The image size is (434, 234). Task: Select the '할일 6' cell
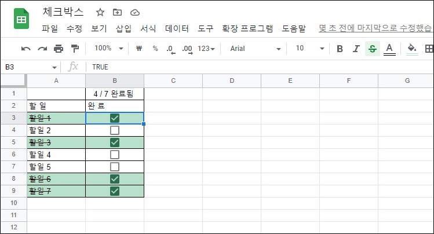point(56,179)
